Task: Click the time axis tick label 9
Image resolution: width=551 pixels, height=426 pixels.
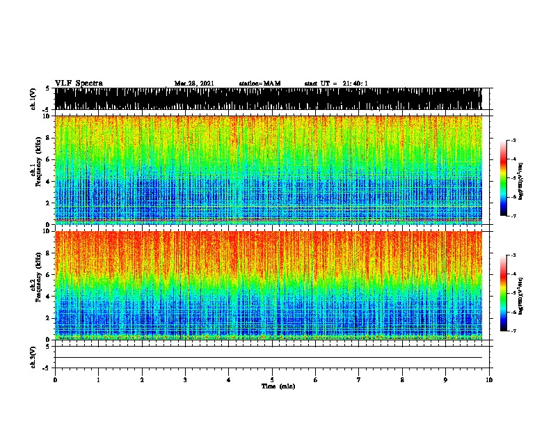Action: (x=445, y=380)
